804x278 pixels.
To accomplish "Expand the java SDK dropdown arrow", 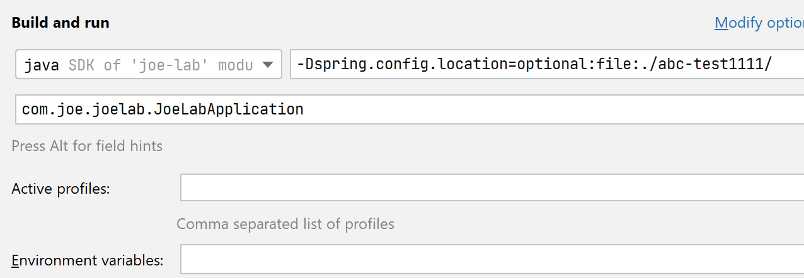I will point(267,65).
